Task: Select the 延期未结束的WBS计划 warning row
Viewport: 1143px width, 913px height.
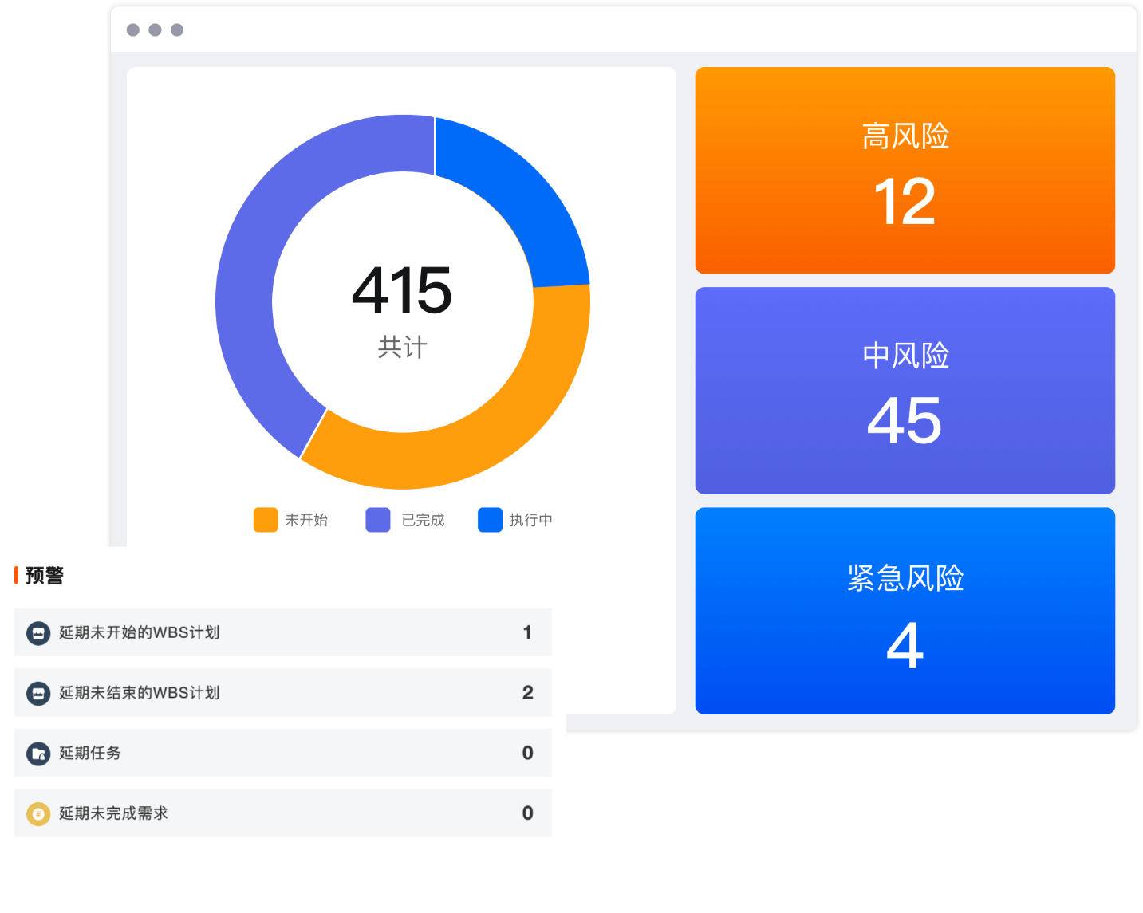Action: point(282,693)
